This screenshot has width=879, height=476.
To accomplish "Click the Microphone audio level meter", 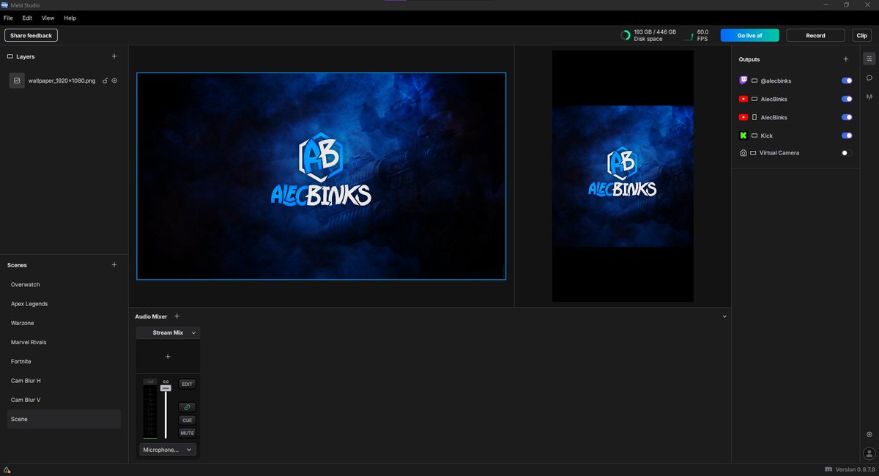I will (150, 412).
